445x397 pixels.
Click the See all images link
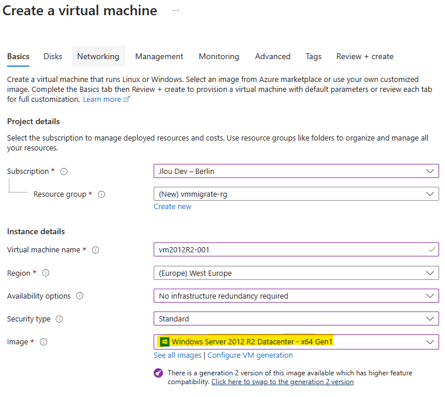pos(178,355)
